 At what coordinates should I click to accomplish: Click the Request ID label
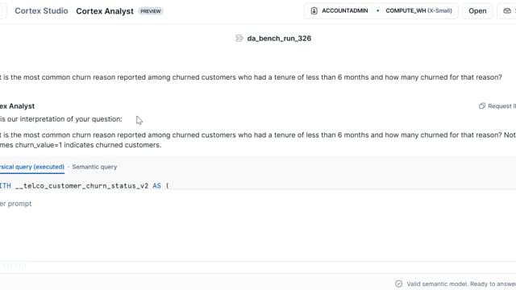tap(501, 106)
